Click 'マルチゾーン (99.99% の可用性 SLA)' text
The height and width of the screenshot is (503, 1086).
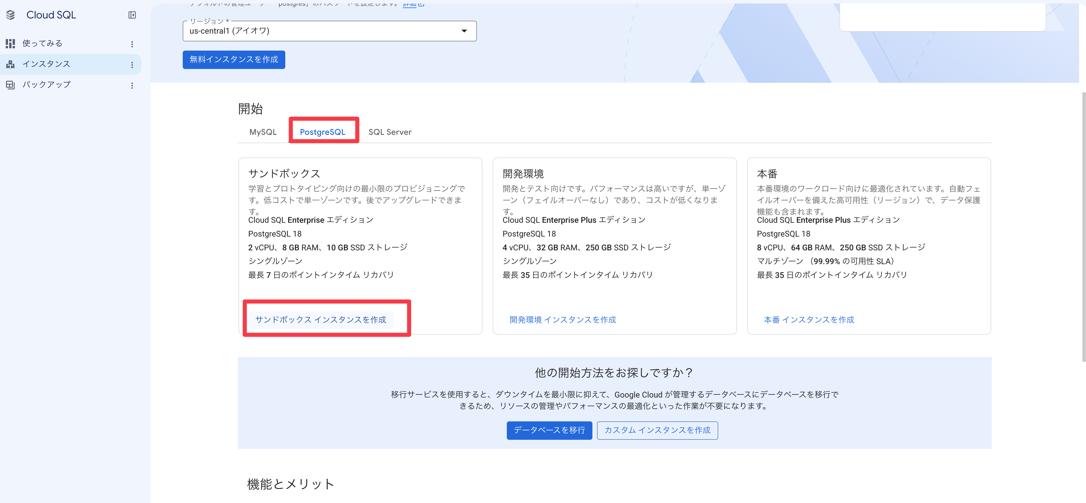tap(826, 261)
